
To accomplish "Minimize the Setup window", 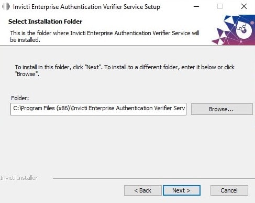I will pyautogui.click(x=196, y=7).
